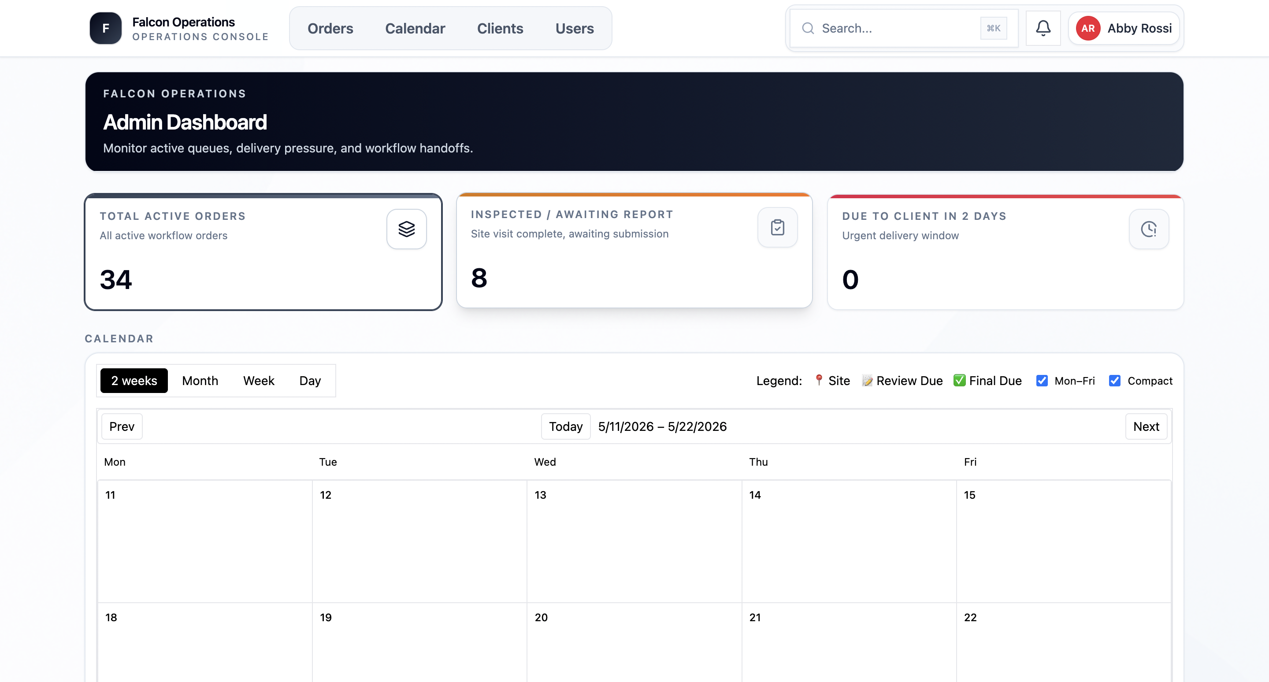Click the Tue column header
Screen dimensions: 1269x682
tap(328, 462)
